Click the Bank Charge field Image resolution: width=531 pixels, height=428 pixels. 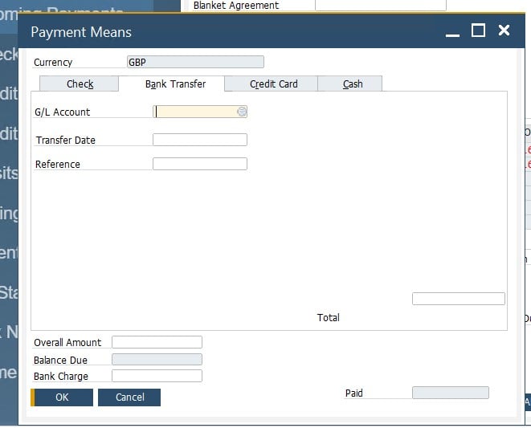click(157, 376)
